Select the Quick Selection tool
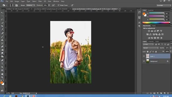Screen dimensions: 172x97 pos(2,23)
